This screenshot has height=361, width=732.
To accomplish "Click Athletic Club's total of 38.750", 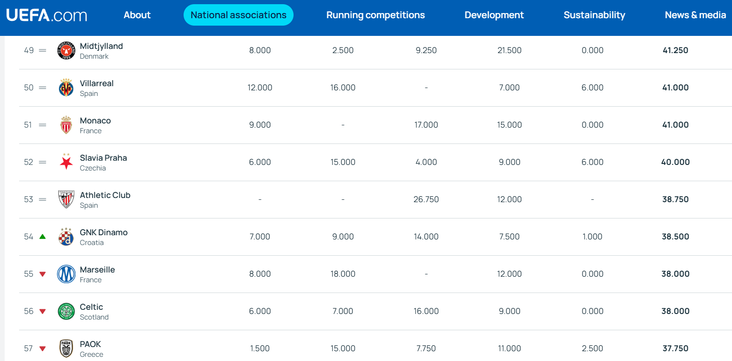I will 675,199.
